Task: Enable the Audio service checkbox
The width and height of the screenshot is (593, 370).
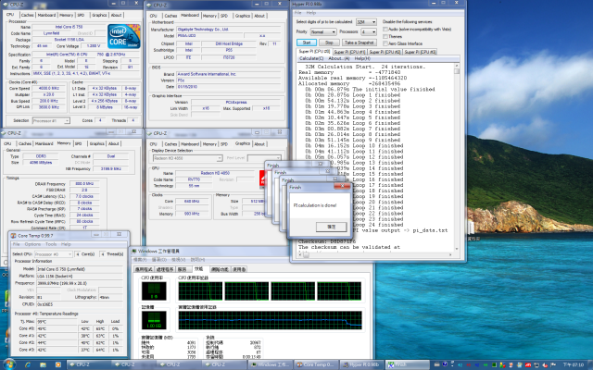Action: point(385,29)
